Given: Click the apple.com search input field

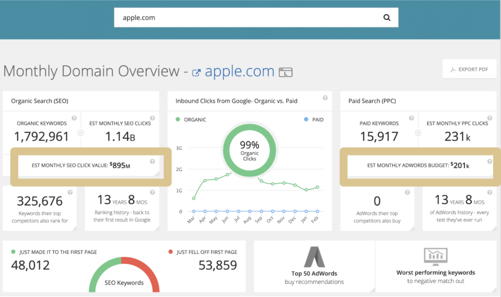Looking at the screenshot, I should 256,18.
